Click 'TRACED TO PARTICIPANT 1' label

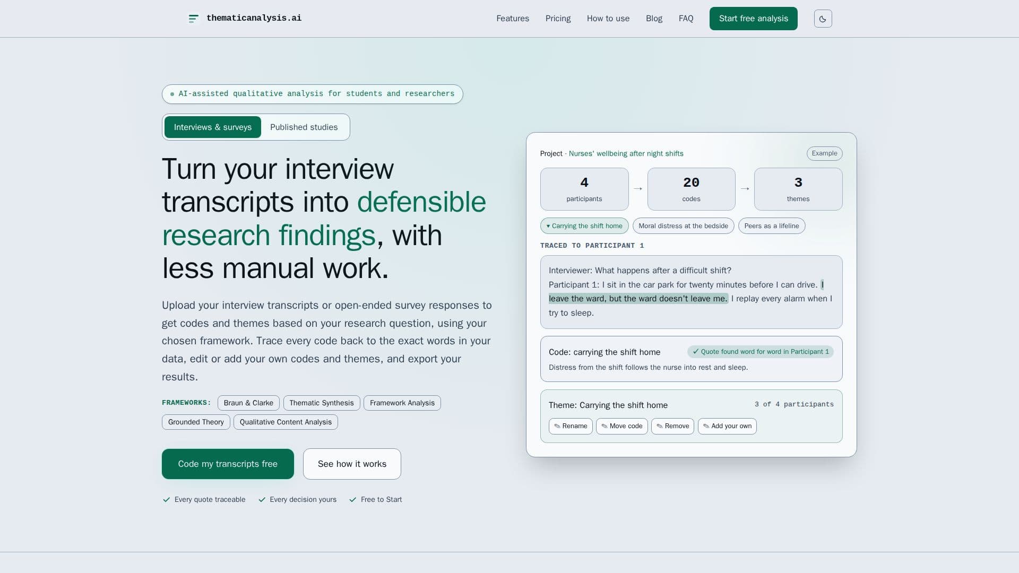click(x=592, y=246)
